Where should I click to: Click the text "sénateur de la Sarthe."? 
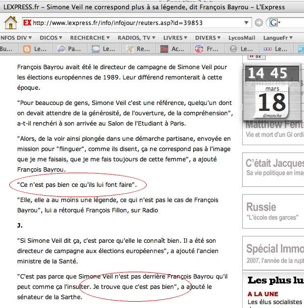click(x=50, y=297)
